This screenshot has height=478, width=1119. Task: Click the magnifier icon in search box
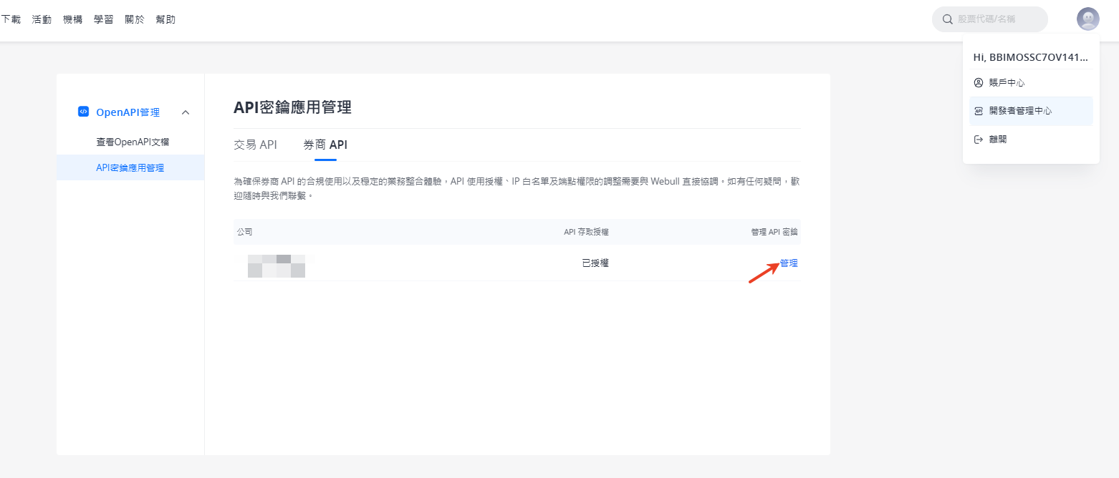(x=948, y=19)
